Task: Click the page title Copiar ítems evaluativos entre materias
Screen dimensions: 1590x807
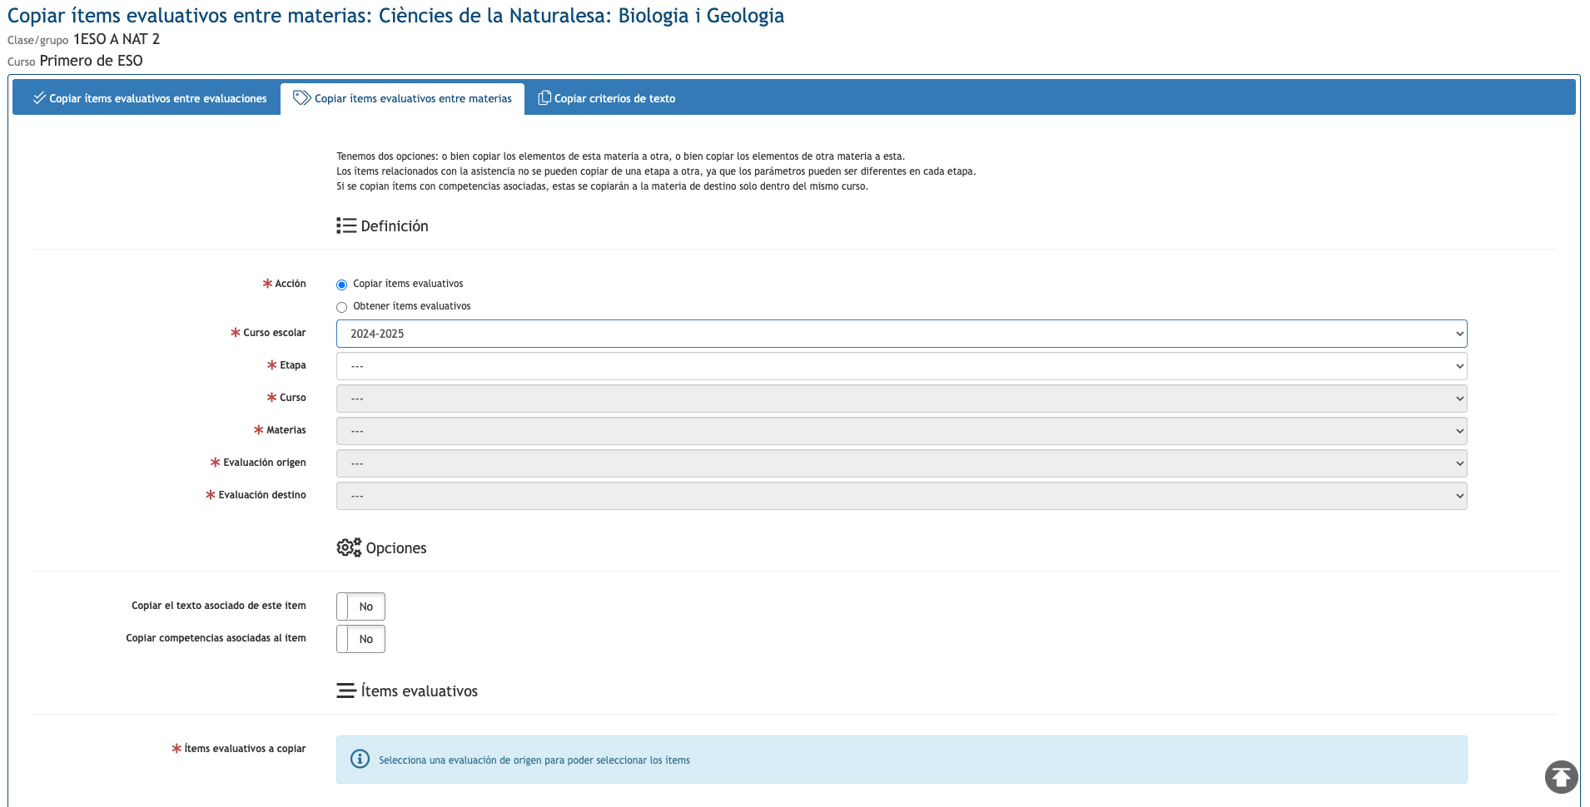Action: [x=395, y=16]
